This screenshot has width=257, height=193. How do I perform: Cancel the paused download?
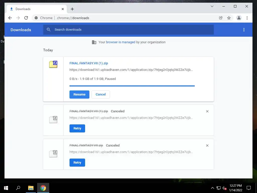coord(101,94)
